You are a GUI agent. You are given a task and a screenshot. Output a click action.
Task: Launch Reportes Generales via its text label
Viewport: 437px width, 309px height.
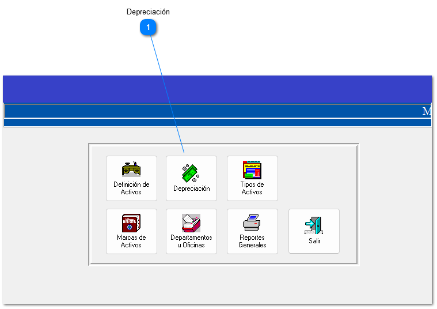tap(252, 241)
